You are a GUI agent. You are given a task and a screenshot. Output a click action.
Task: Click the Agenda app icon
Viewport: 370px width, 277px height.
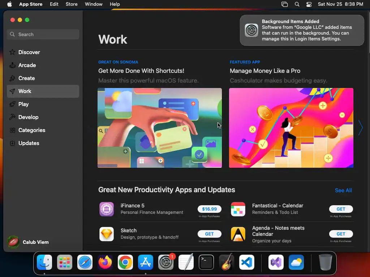click(x=238, y=234)
